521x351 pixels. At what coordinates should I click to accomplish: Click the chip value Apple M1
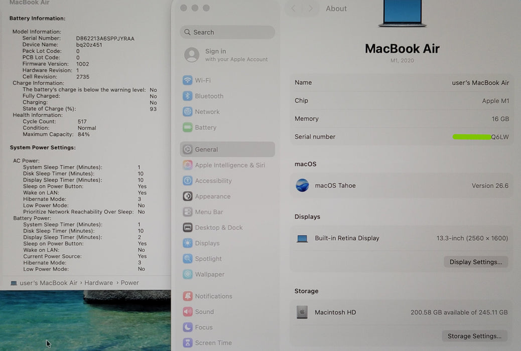click(x=495, y=101)
